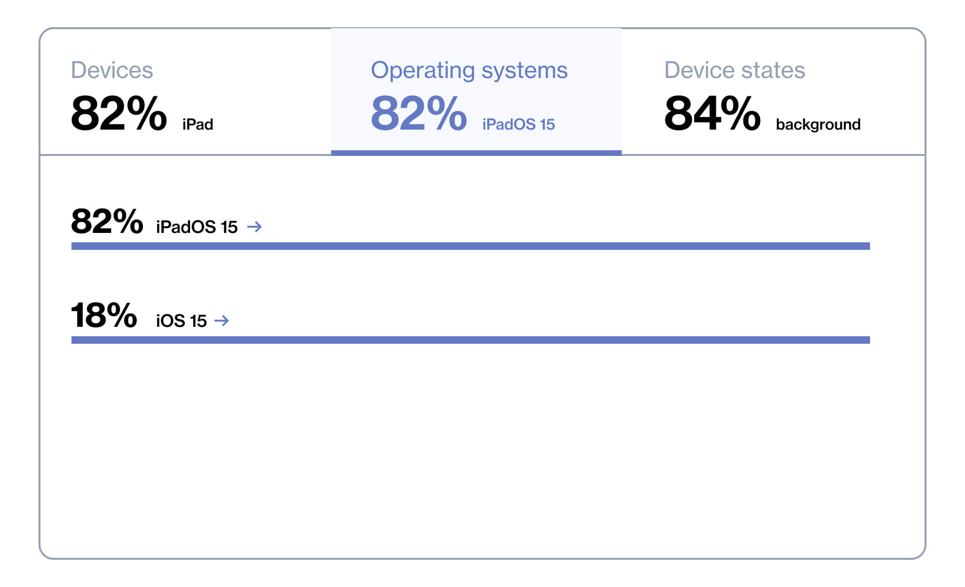Click the arrow next to iPadOS 15

coord(254,227)
